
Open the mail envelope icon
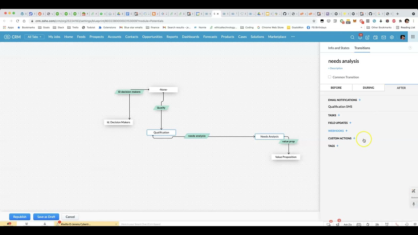tap(384, 37)
